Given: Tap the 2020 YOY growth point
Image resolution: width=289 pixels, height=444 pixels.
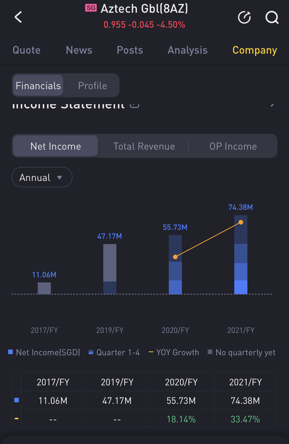Looking at the screenshot, I should [x=175, y=257].
